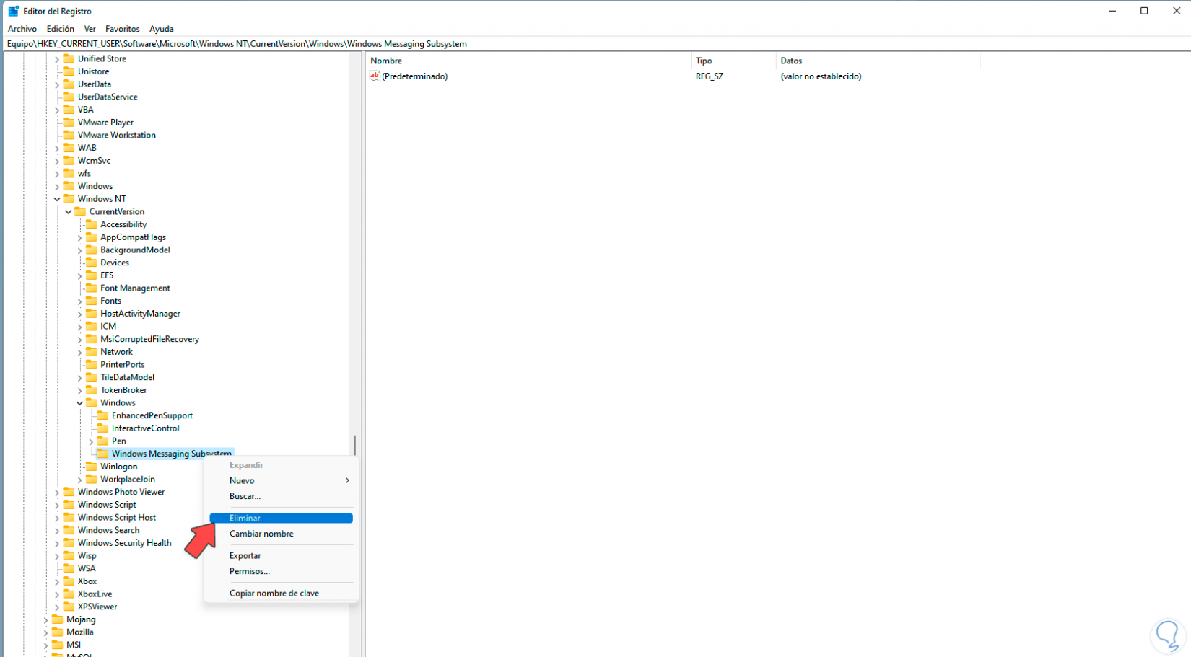
Task: Select the Windows Photo Viewer folder icon
Action: point(69,492)
